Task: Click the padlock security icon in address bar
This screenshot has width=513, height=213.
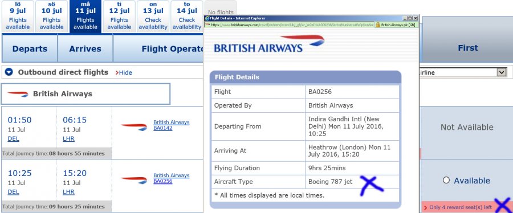Action: coord(377,24)
